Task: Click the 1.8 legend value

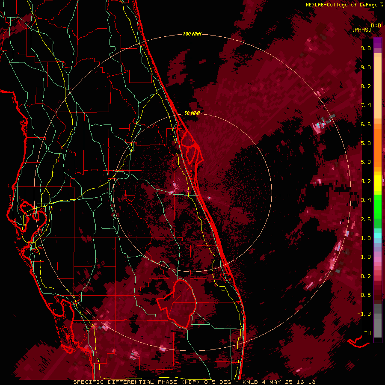Action: [x=366, y=238]
